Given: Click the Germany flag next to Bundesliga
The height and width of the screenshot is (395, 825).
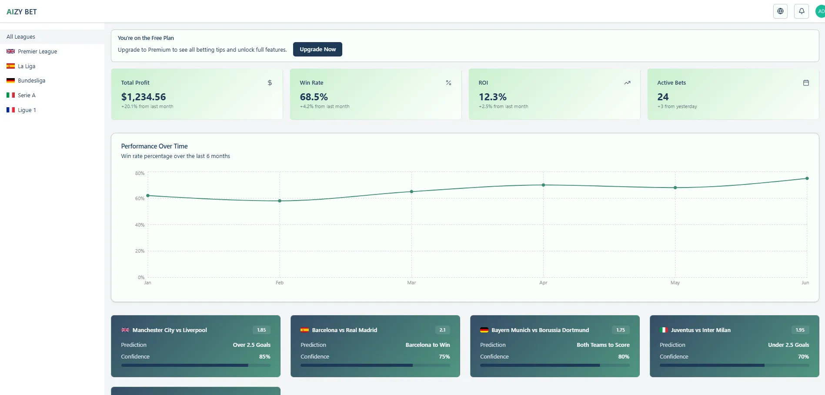Looking at the screenshot, I should [10, 80].
